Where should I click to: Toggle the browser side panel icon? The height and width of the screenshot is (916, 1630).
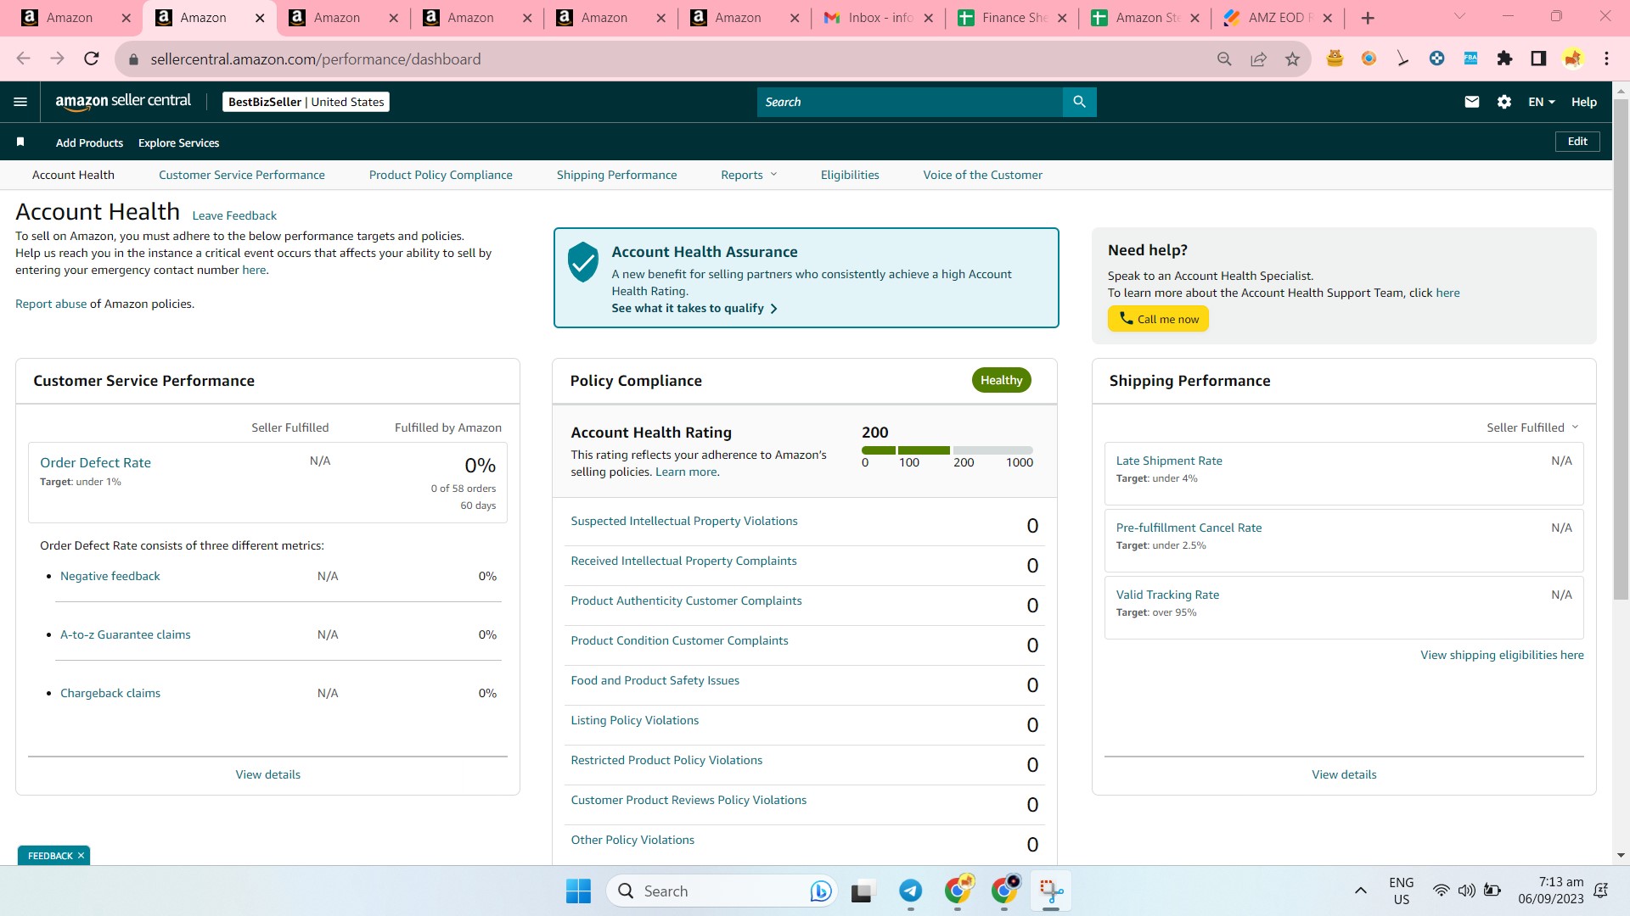point(1538,59)
